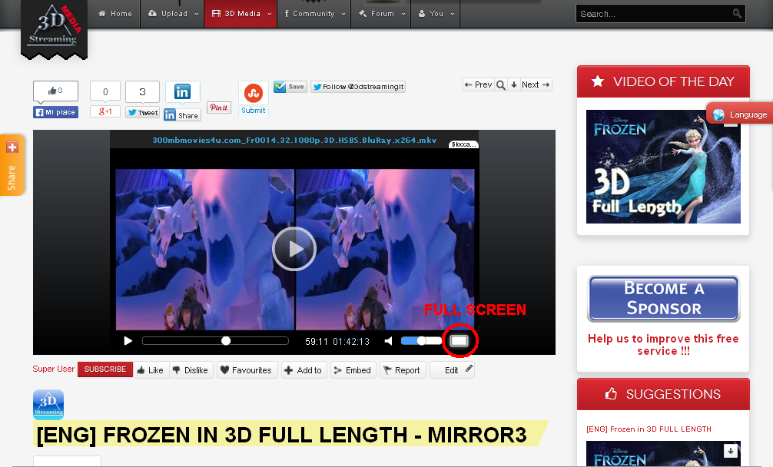The image size is (773, 467).
Task: Click the LinkedIn logo icon
Action: tap(182, 92)
